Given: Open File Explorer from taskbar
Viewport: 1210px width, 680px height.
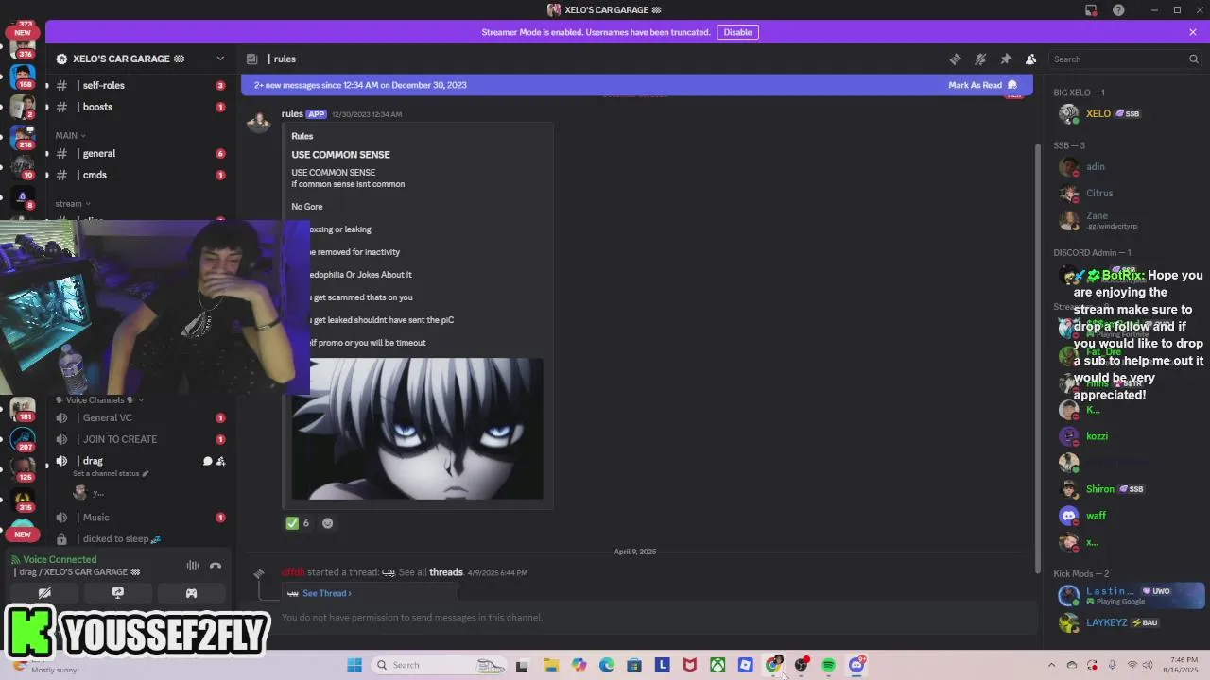Looking at the screenshot, I should click(x=551, y=665).
